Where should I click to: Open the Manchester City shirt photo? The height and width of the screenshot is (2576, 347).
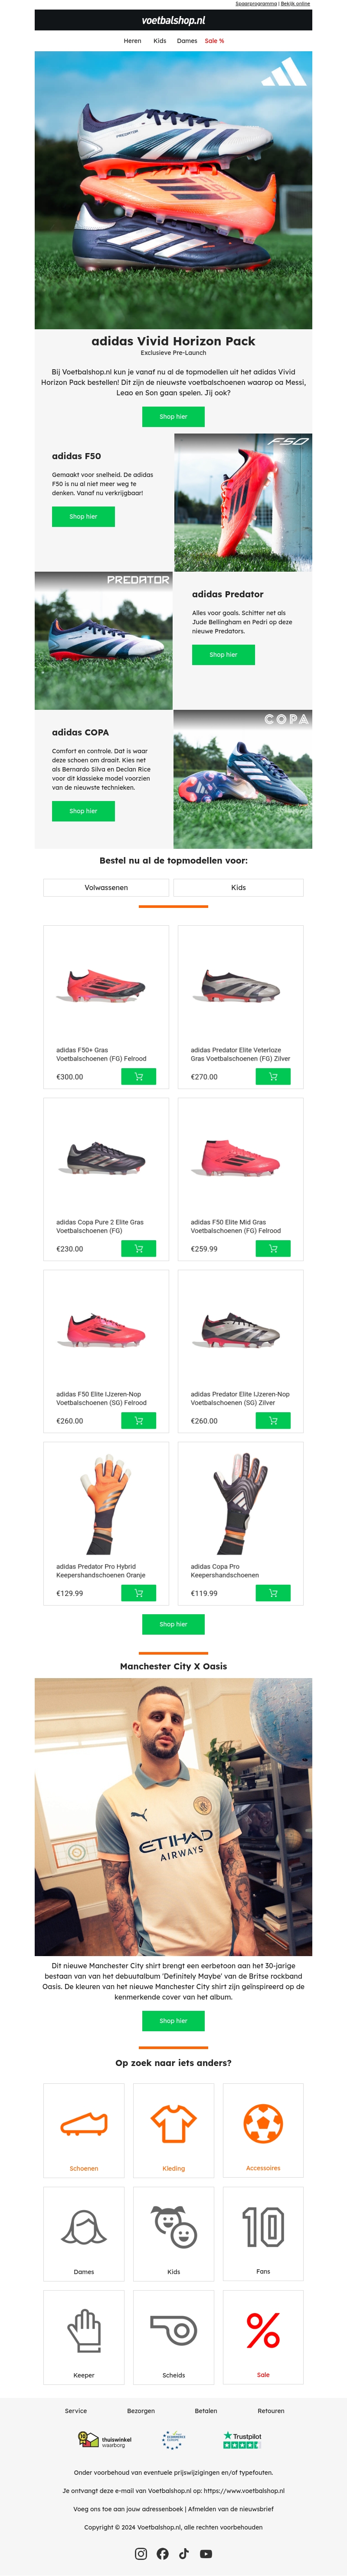click(173, 1816)
